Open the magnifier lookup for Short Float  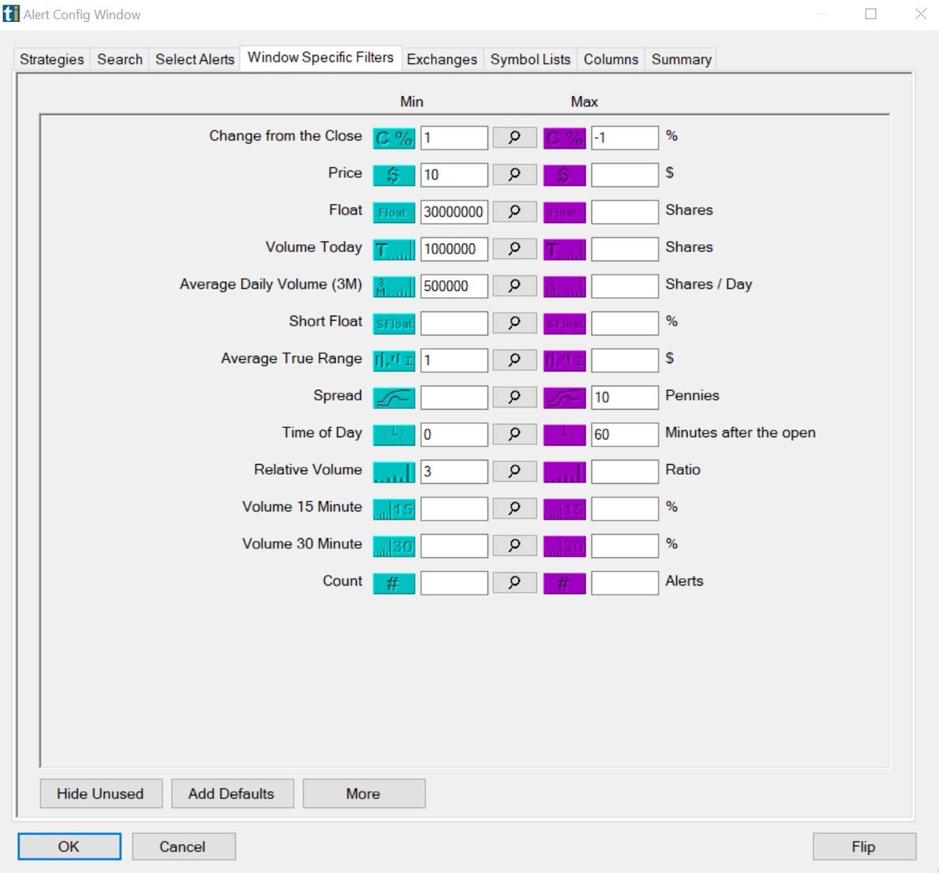click(514, 323)
